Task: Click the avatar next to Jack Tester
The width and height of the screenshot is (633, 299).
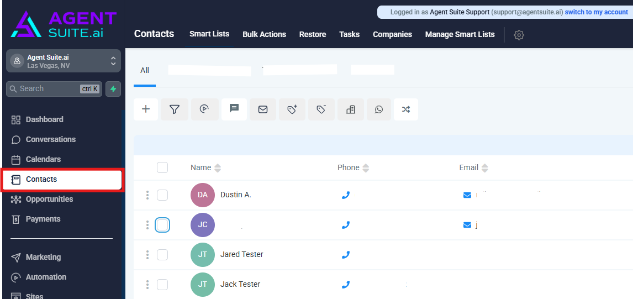Action: [x=203, y=285]
